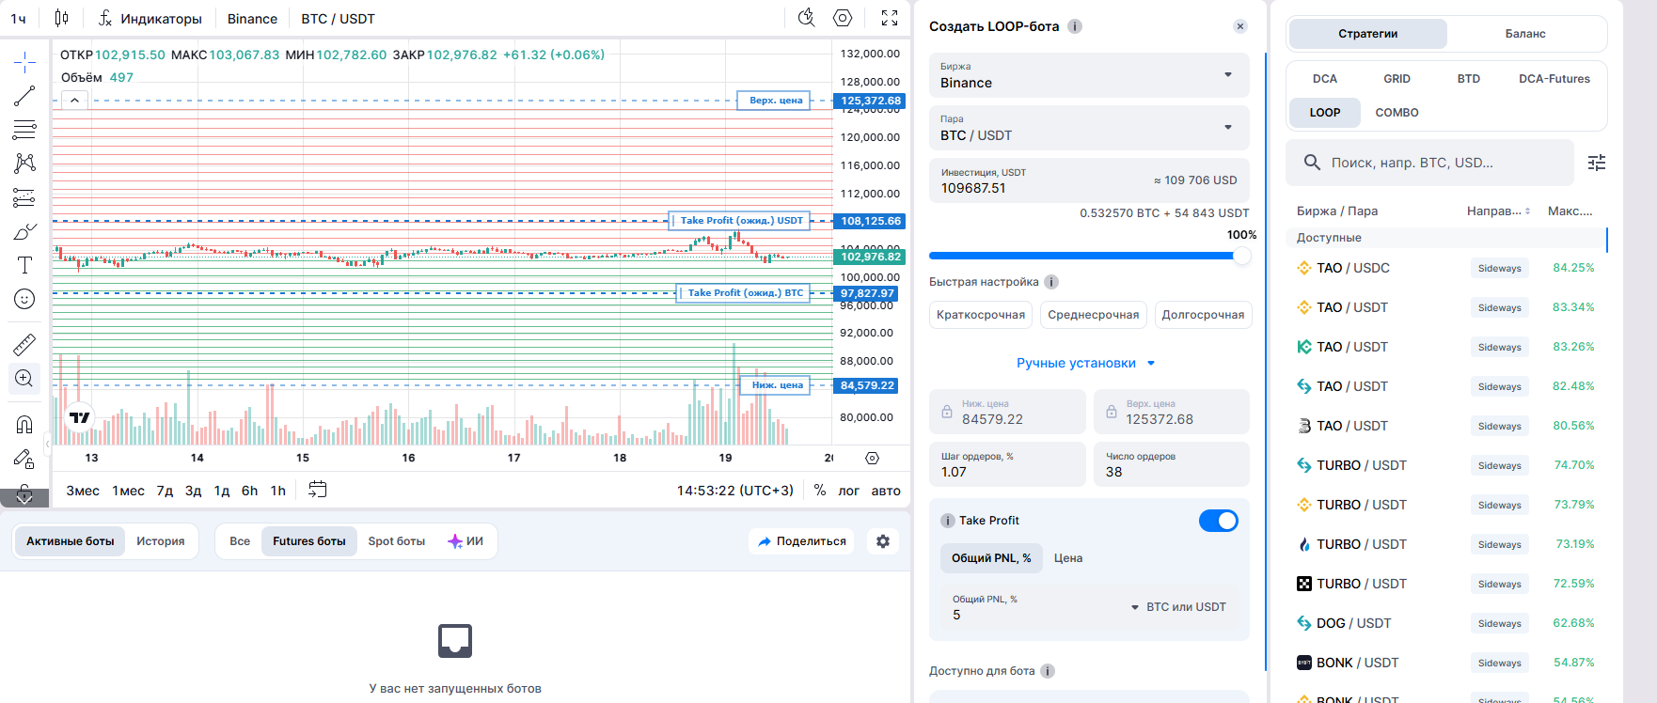The image size is (1657, 703).
Task: Select Общий PNL, % option
Action: point(991,558)
